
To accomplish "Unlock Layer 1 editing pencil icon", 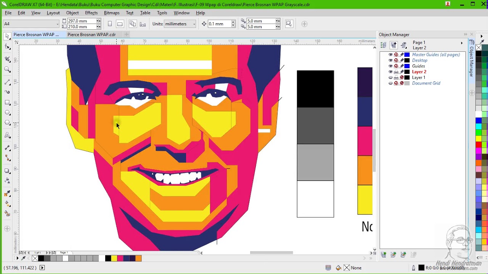I will tap(402, 78).
